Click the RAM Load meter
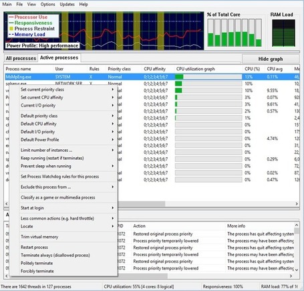304x291 pixels. [283, 33]
